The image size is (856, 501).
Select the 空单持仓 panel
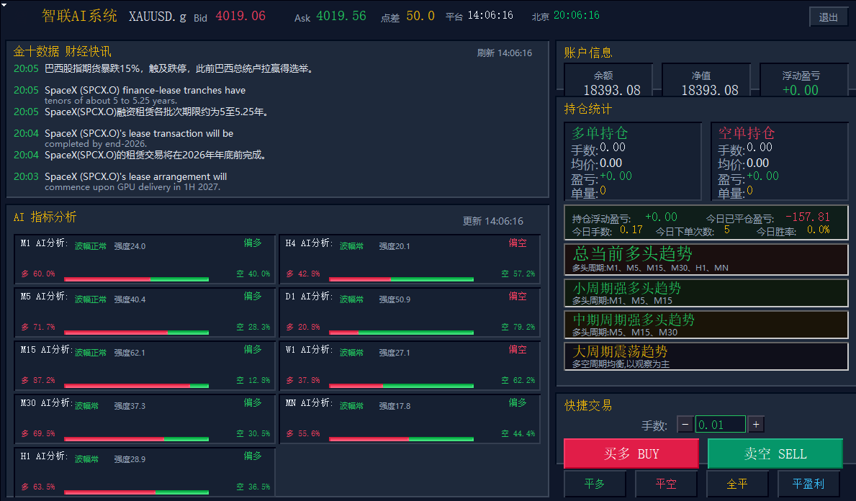[x=780, y=161]
